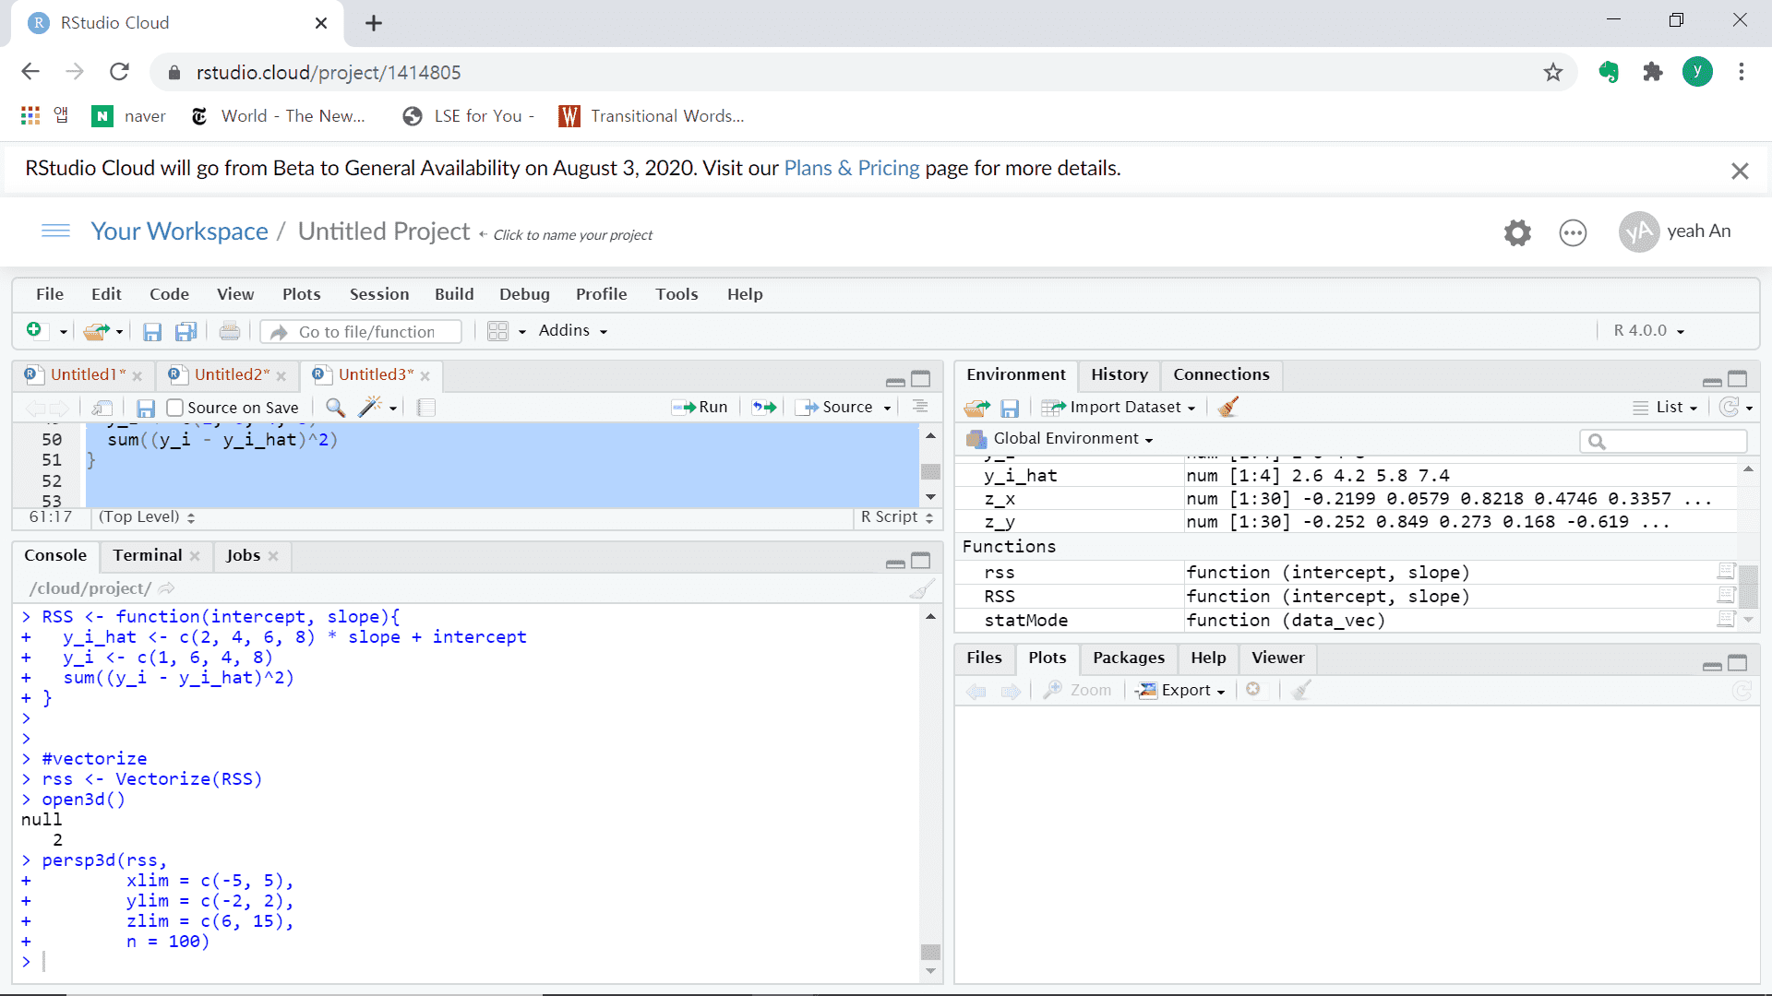Click the clear console broom icon
The image size is (1772, 996).
pos(921,588)
